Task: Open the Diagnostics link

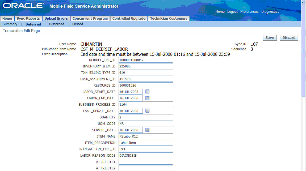Action: (x=270, y=12)
